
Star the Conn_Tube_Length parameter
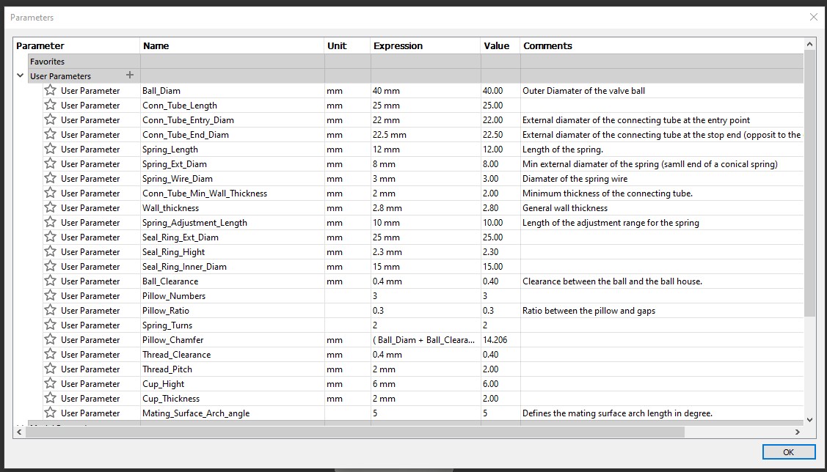pyautogui.click(x=50, y=105)
